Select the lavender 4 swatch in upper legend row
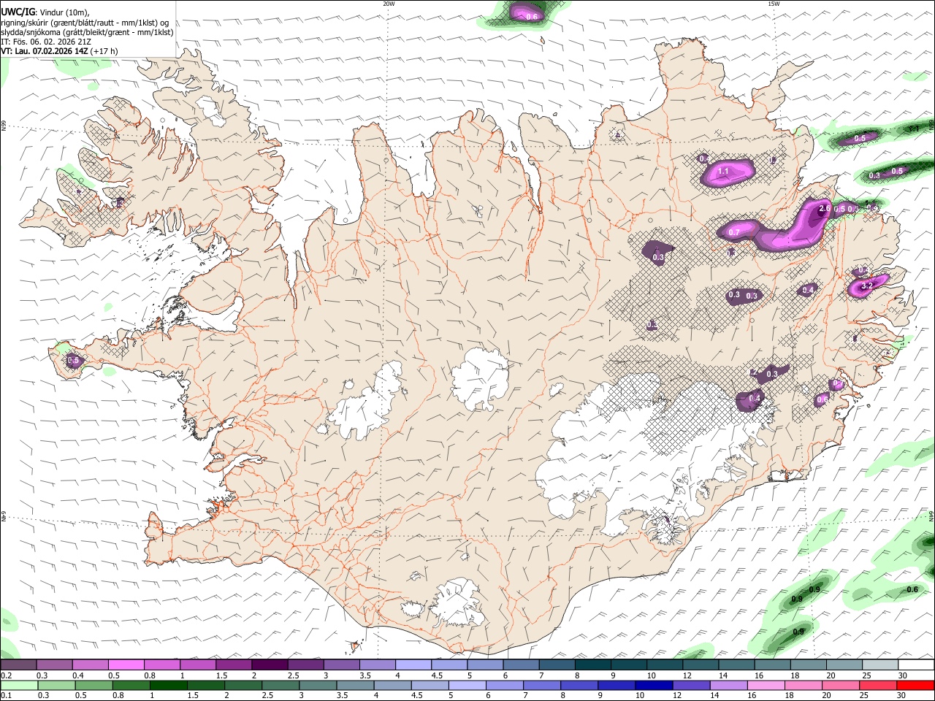The height and width of the screenshot is (701, 935). [x=413, y=665]
